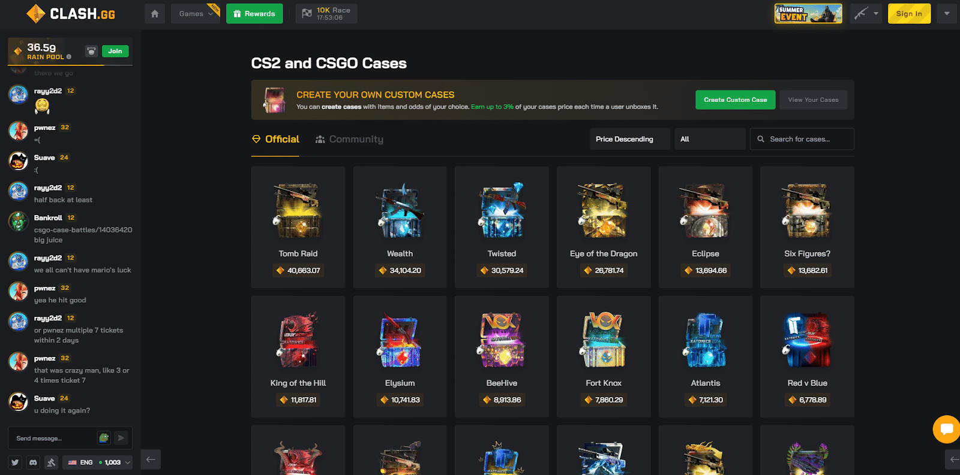Expand the Games dropdown menu
960x475 pixels.
pos(196,14)
